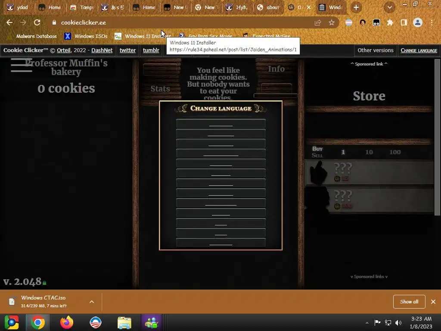Open the Action Center flag icon
Screen dimensions: 441x331
pyautogui.click(x=377, y=322)
